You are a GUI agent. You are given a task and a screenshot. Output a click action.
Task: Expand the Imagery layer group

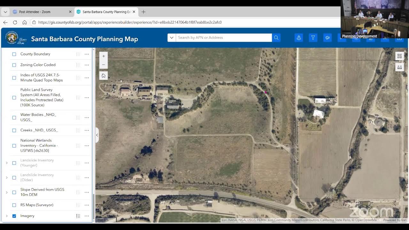7,216
